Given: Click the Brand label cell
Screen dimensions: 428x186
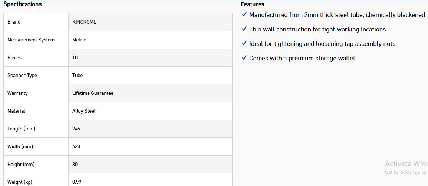Looking at the screenshot, I should coord(36,22).
